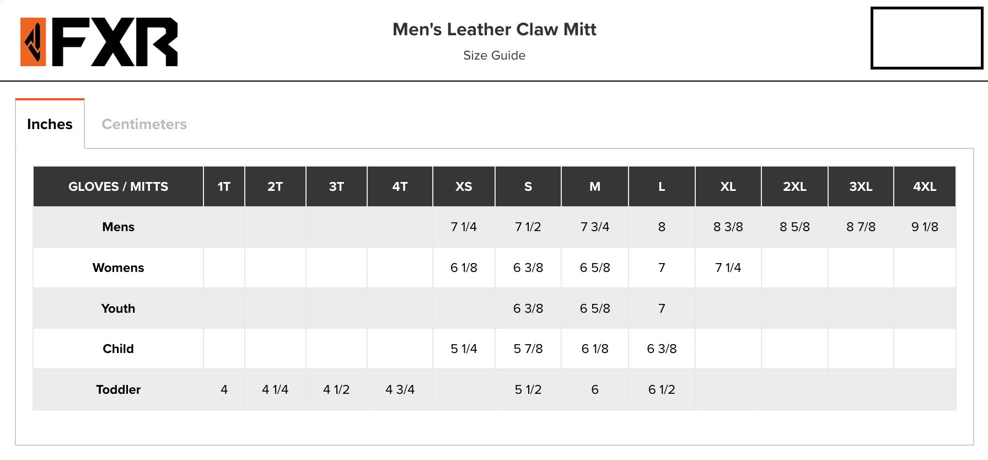Click the Womens row label
Image resolution: width=988 pixels, height=460 pixels.
(x=118, y=268)
